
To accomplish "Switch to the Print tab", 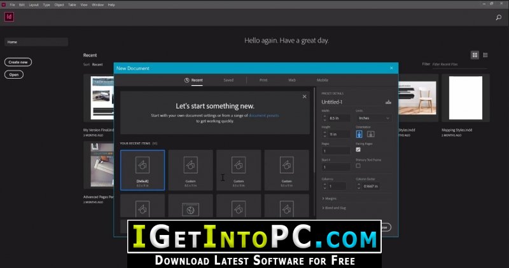I will [263, 80].
